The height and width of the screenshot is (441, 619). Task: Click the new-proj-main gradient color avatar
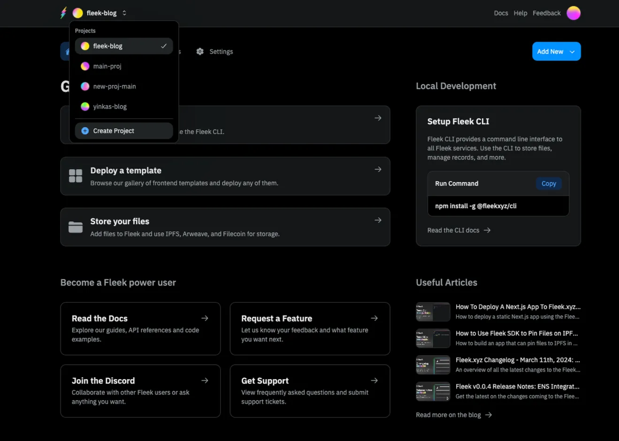pos(85,86)
